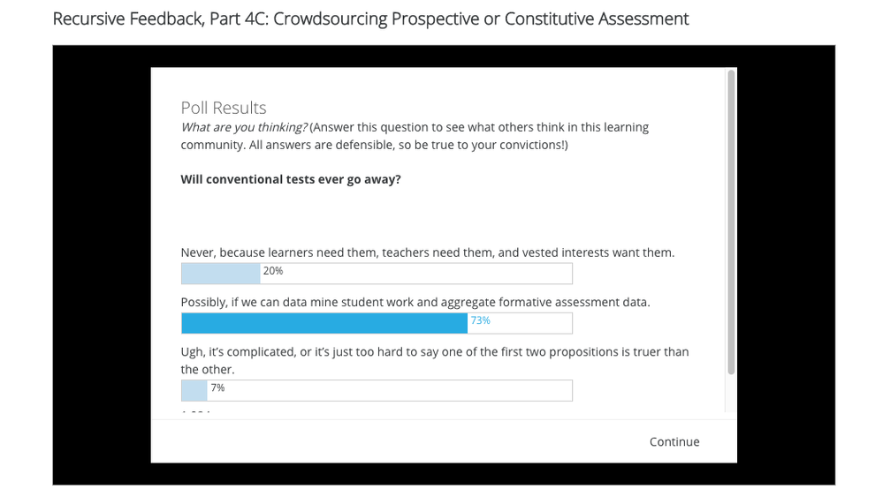This screenshot has height=489, width=883.
Task: Select the "Ugh, it's complicated" answer text
Action: pos(434,351)
